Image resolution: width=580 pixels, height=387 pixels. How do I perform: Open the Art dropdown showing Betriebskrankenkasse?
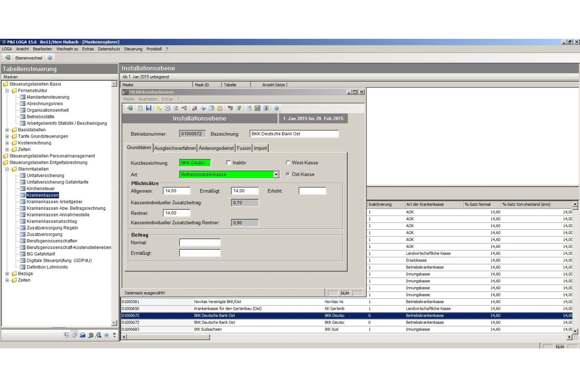[x=276, y=174]
